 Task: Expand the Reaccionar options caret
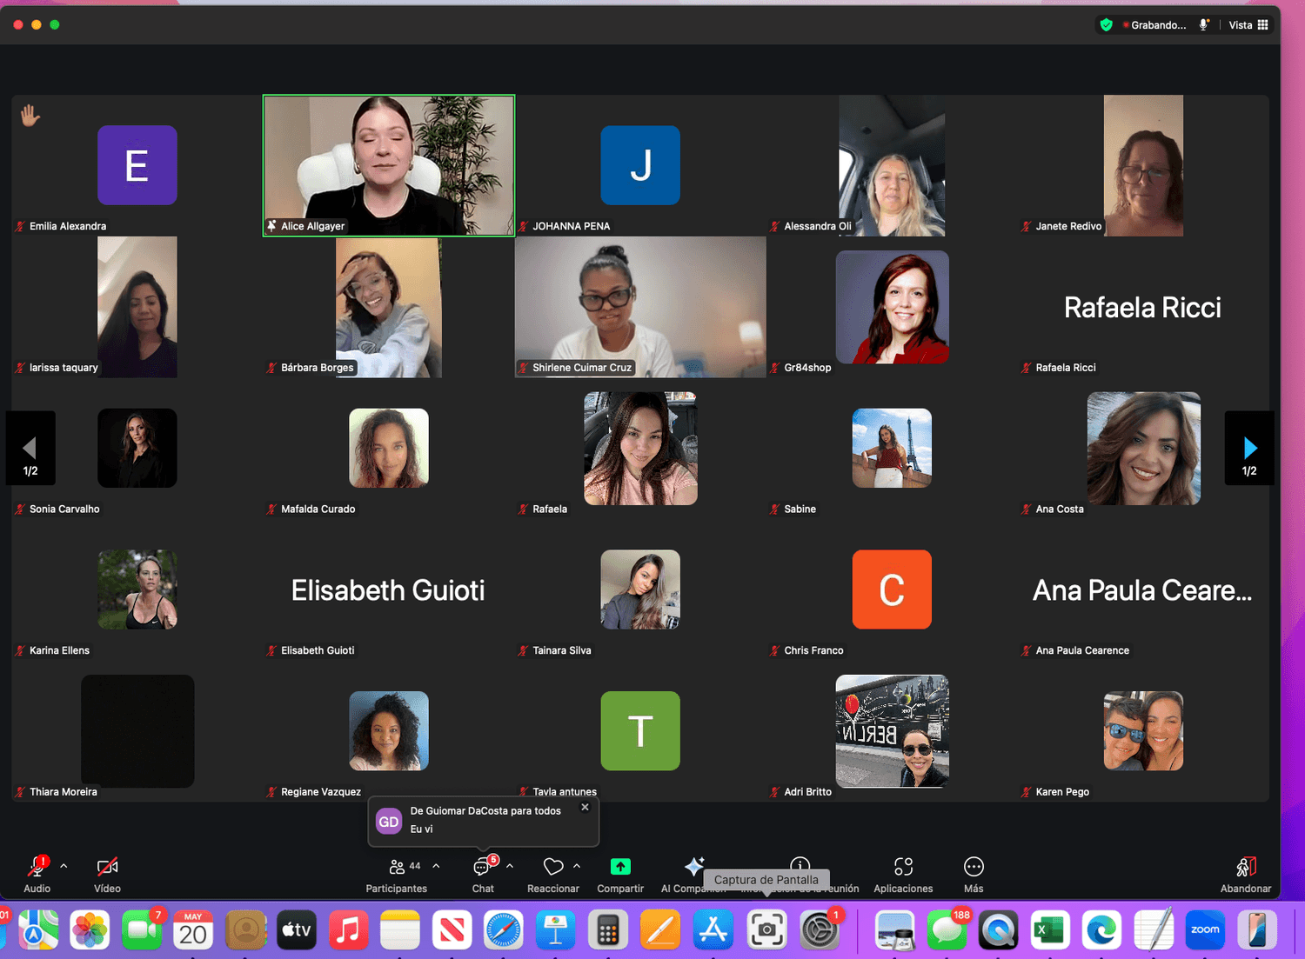(x=577, y=866)
